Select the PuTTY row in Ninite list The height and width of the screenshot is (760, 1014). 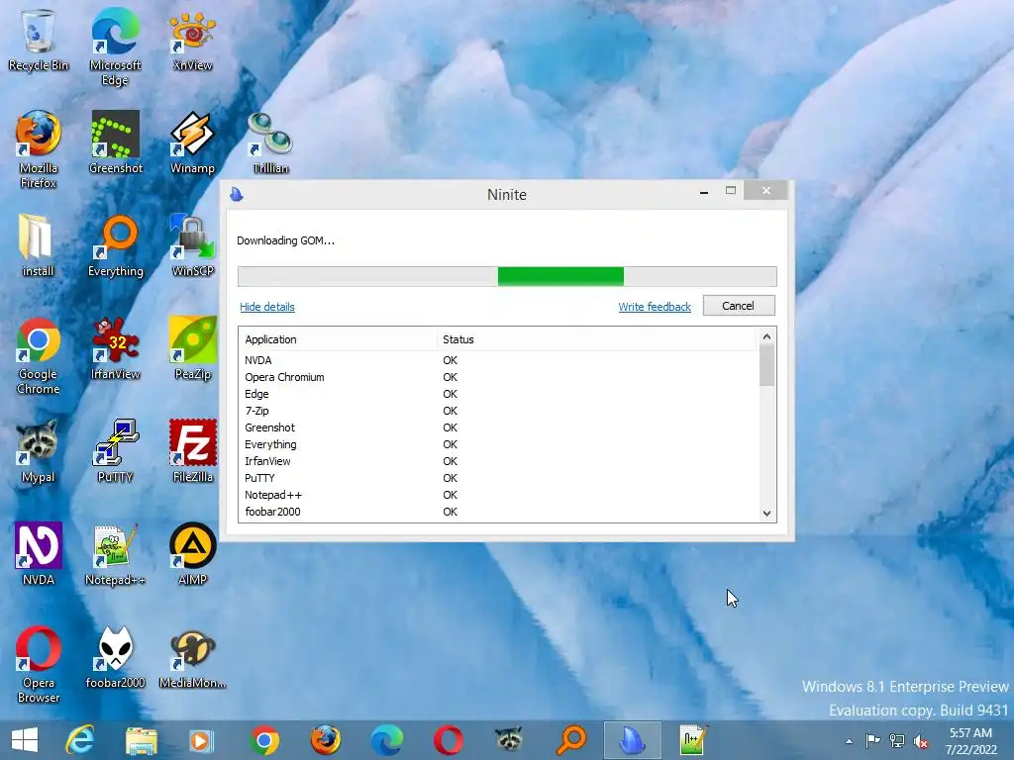coord(498,478)
